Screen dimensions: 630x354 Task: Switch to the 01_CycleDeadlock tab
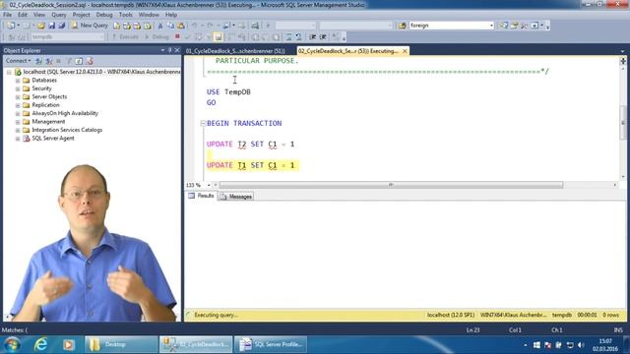(235, 51)
